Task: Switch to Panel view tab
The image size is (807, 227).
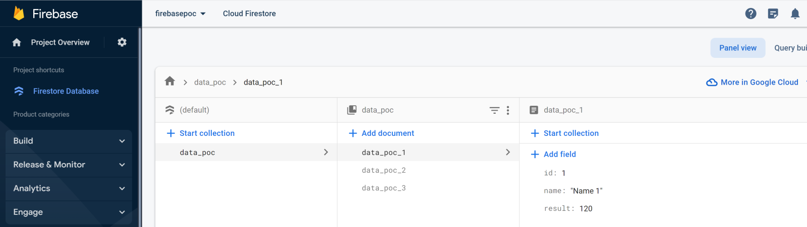Action: point(737,48)
